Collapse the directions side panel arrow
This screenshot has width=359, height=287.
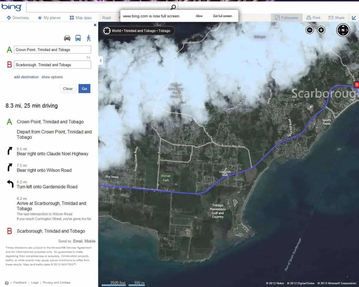click(x=101, y=61)
